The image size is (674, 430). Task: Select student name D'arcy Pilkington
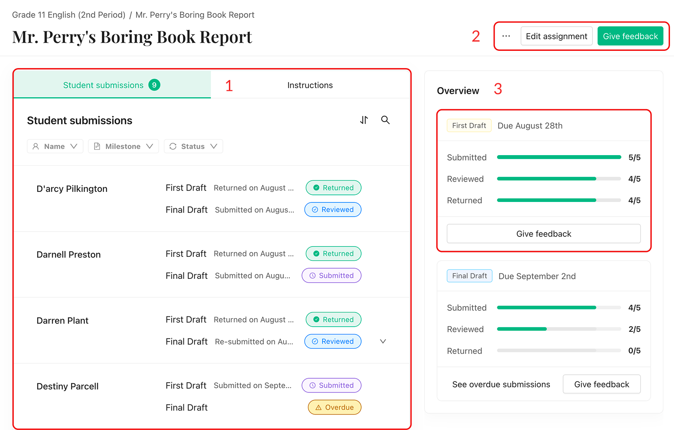[72, 189]
